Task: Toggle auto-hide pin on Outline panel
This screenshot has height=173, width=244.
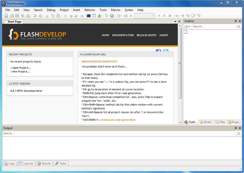Action: click(236, 21)
